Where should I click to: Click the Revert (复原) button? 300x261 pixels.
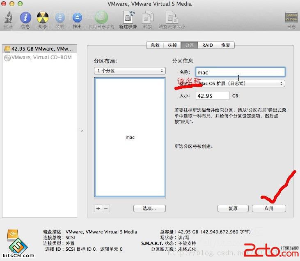(x=233, y=208)
